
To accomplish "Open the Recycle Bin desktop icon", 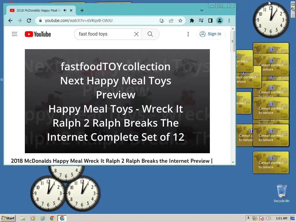I will point(282,193).
